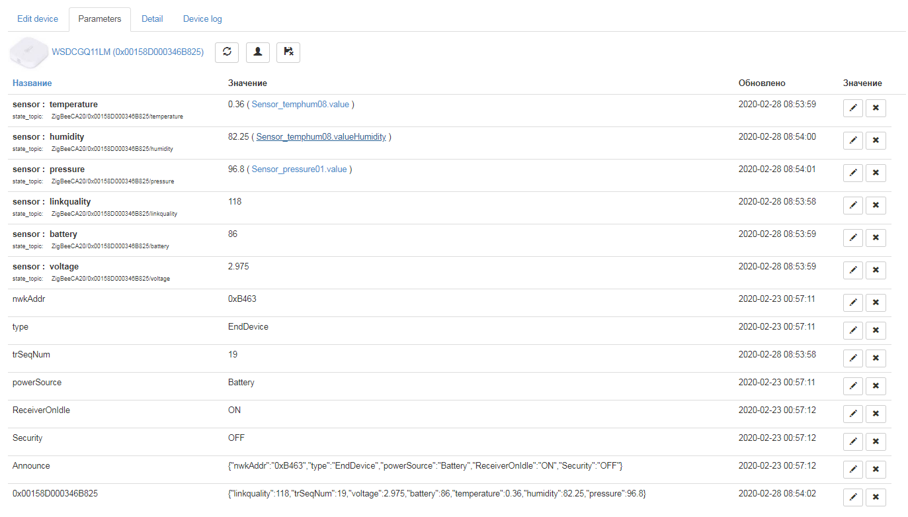Image resolution: width=908 pixels, height=517 pixels.
Task: Delete the Security parameter
Action: click(876, 442)
